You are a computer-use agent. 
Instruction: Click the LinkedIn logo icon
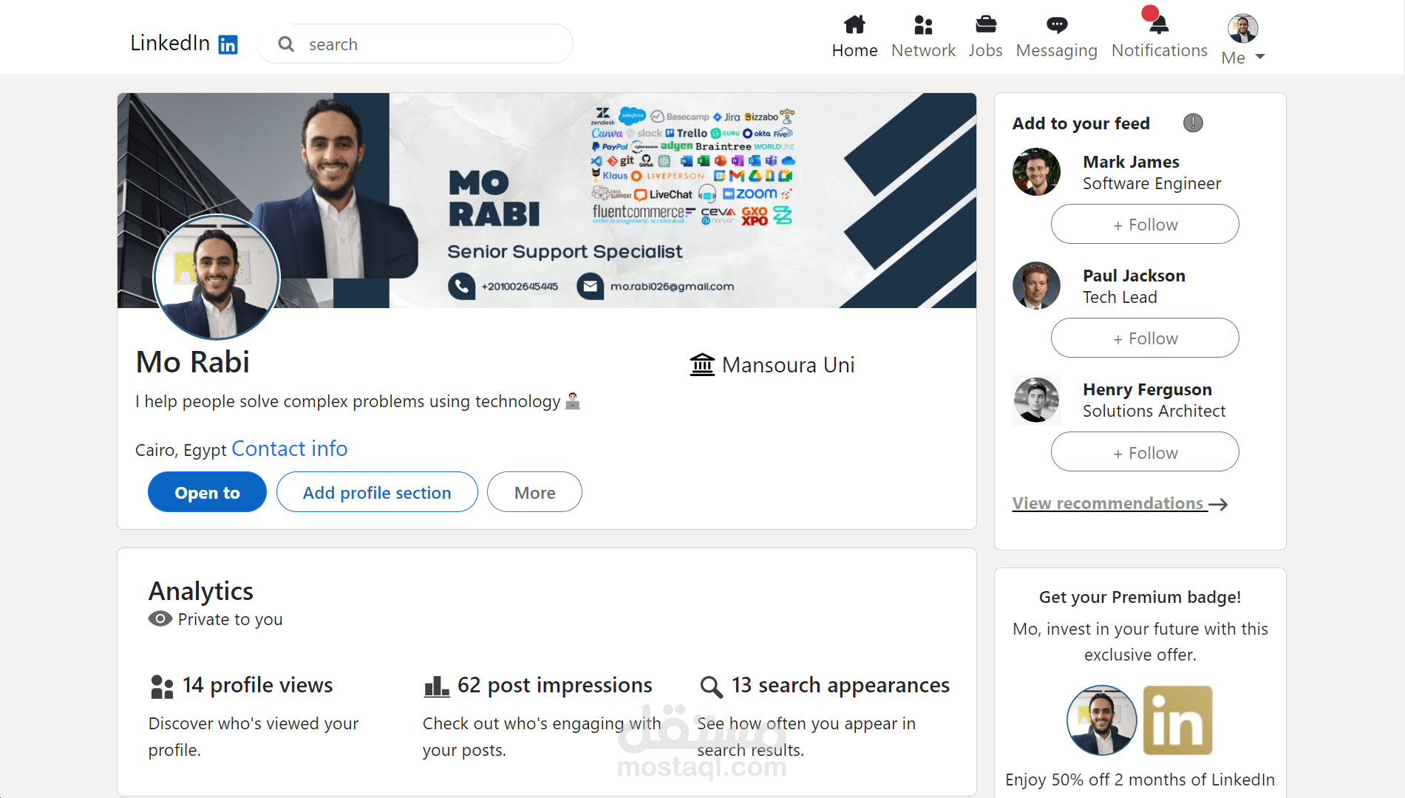pyautogui.click(x=228, y=44)
